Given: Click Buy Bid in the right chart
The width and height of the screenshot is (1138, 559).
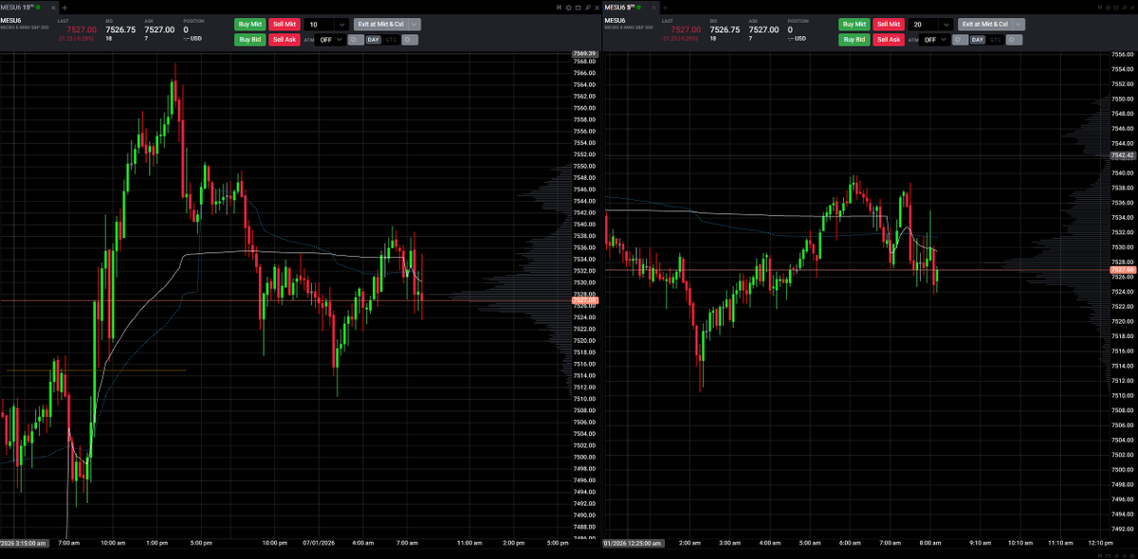Looking at the screenshot, I should pos(854,40).
